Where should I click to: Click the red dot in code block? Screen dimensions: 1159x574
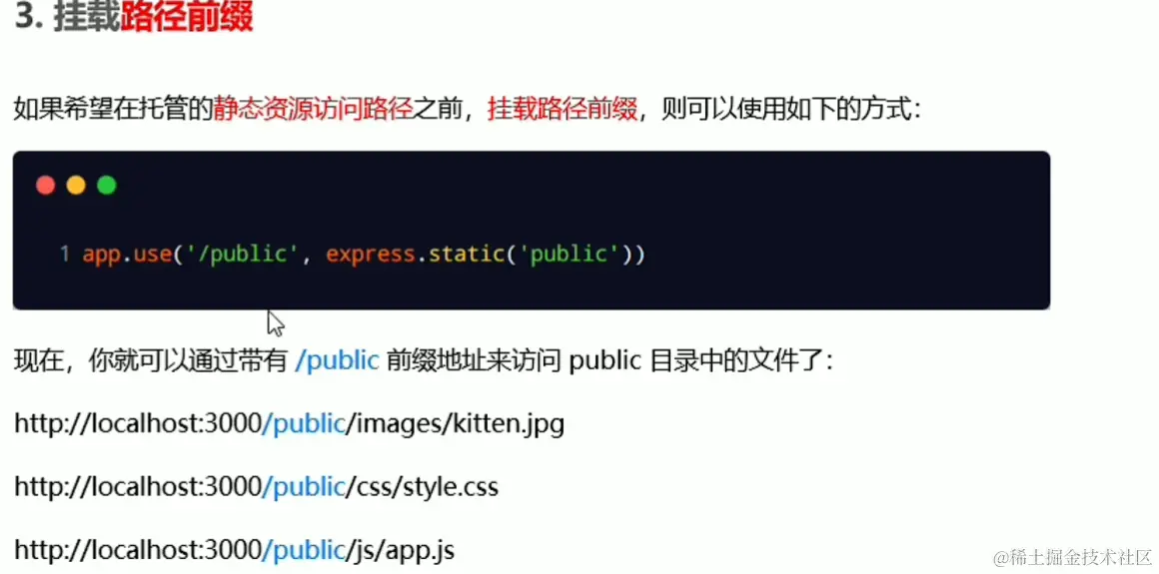[46, 186]
